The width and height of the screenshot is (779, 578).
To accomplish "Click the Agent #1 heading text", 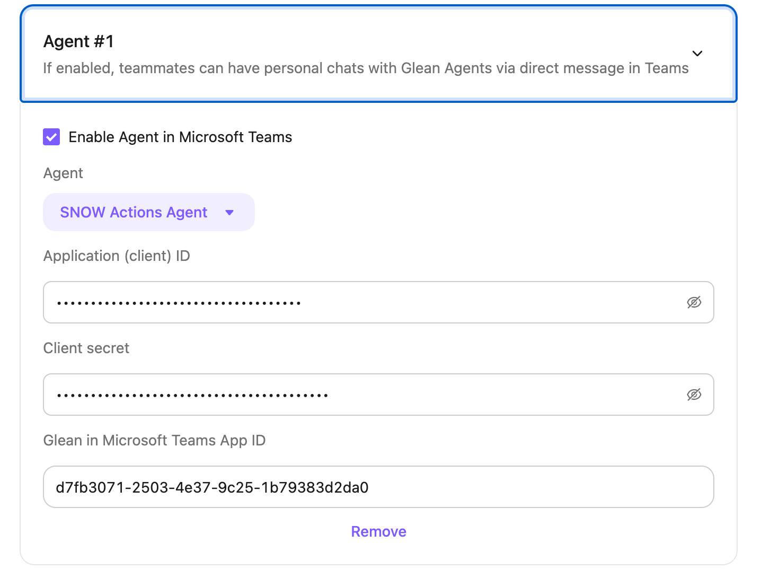I will (78, 41).
